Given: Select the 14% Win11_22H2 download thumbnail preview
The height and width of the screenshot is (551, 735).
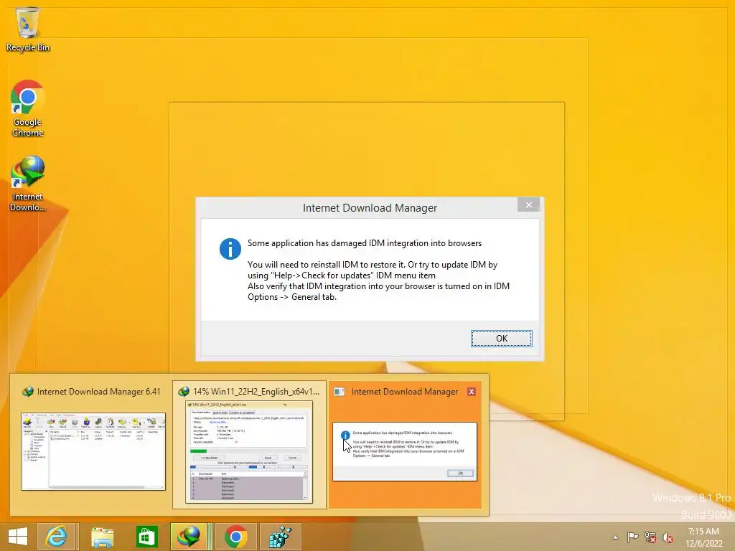Looking at the screenshot, I should [x=249, y=452].
